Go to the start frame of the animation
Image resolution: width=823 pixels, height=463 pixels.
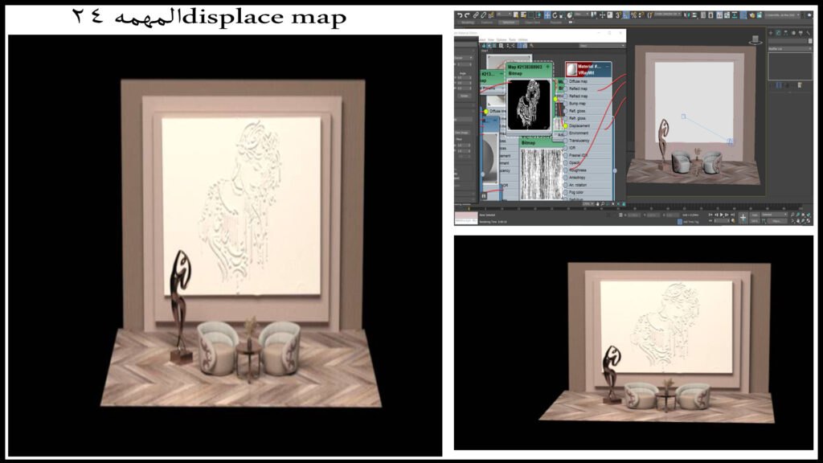click(x=710, y=215)
